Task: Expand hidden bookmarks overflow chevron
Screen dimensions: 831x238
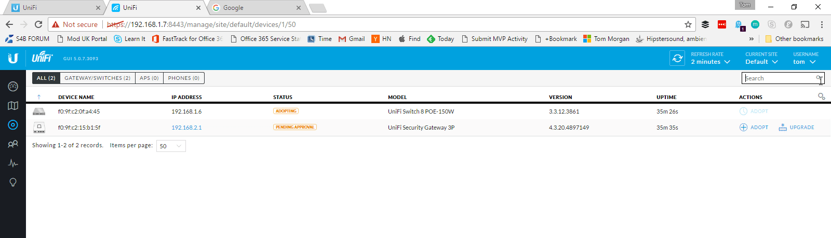Action: (751, 39)
